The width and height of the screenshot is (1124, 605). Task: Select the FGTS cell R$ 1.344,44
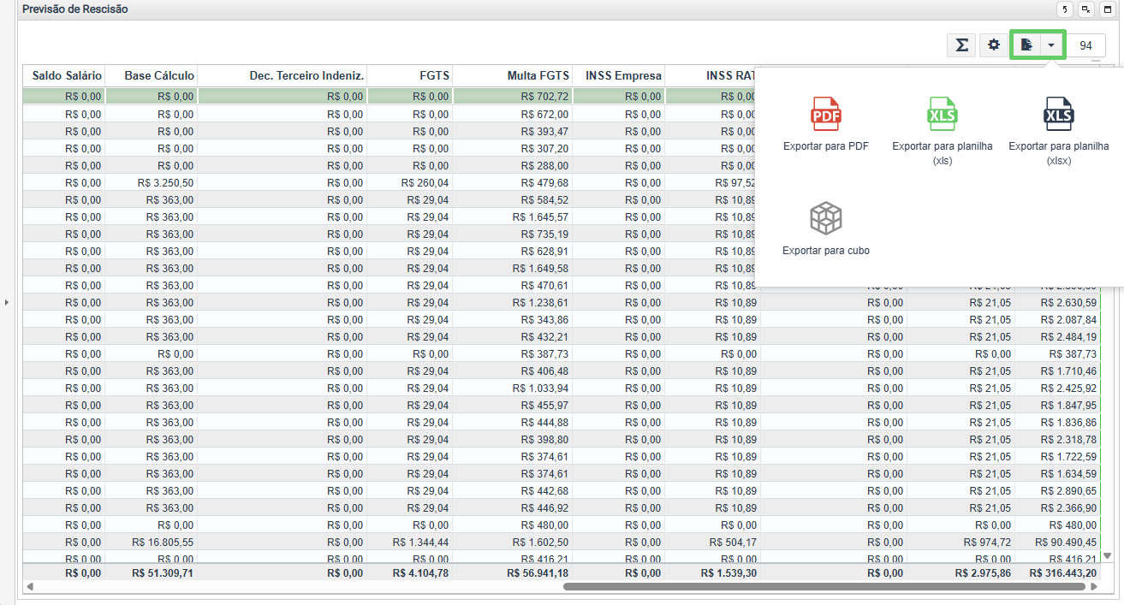[x=410, y=542]
